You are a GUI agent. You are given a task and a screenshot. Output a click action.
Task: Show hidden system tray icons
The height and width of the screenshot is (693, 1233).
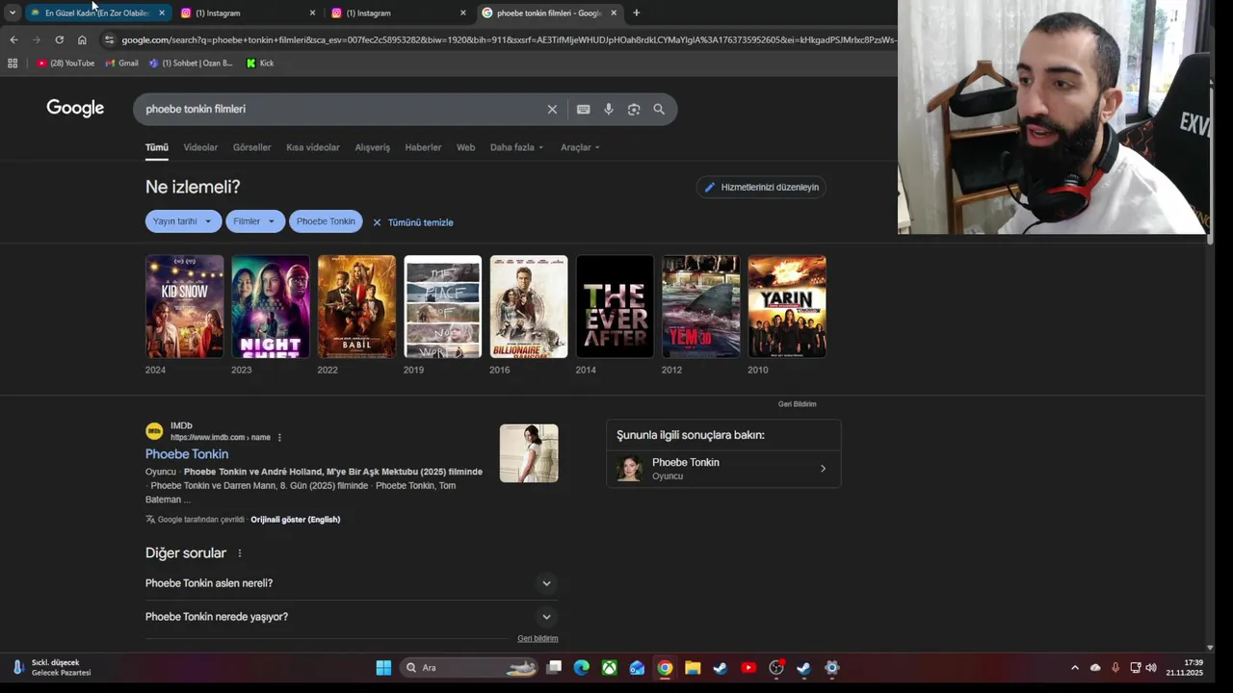(x=1075, y=667)
